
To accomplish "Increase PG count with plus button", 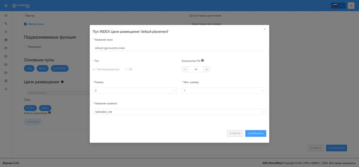I will point(206,70).
